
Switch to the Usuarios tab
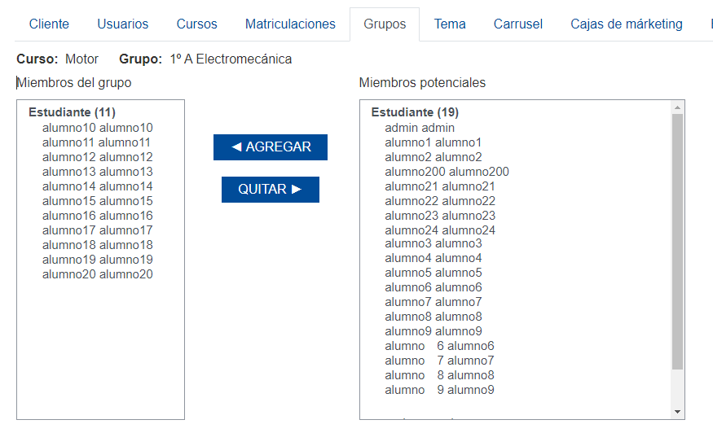123,24
